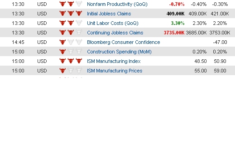Click red bull icon on ISM Manufacturing Prices row

pos(62,70)
